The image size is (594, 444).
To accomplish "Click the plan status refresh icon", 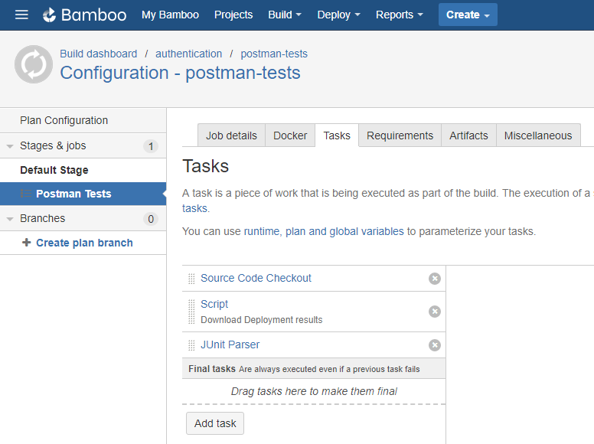I will pyautogui.click(x=34, y=64).
